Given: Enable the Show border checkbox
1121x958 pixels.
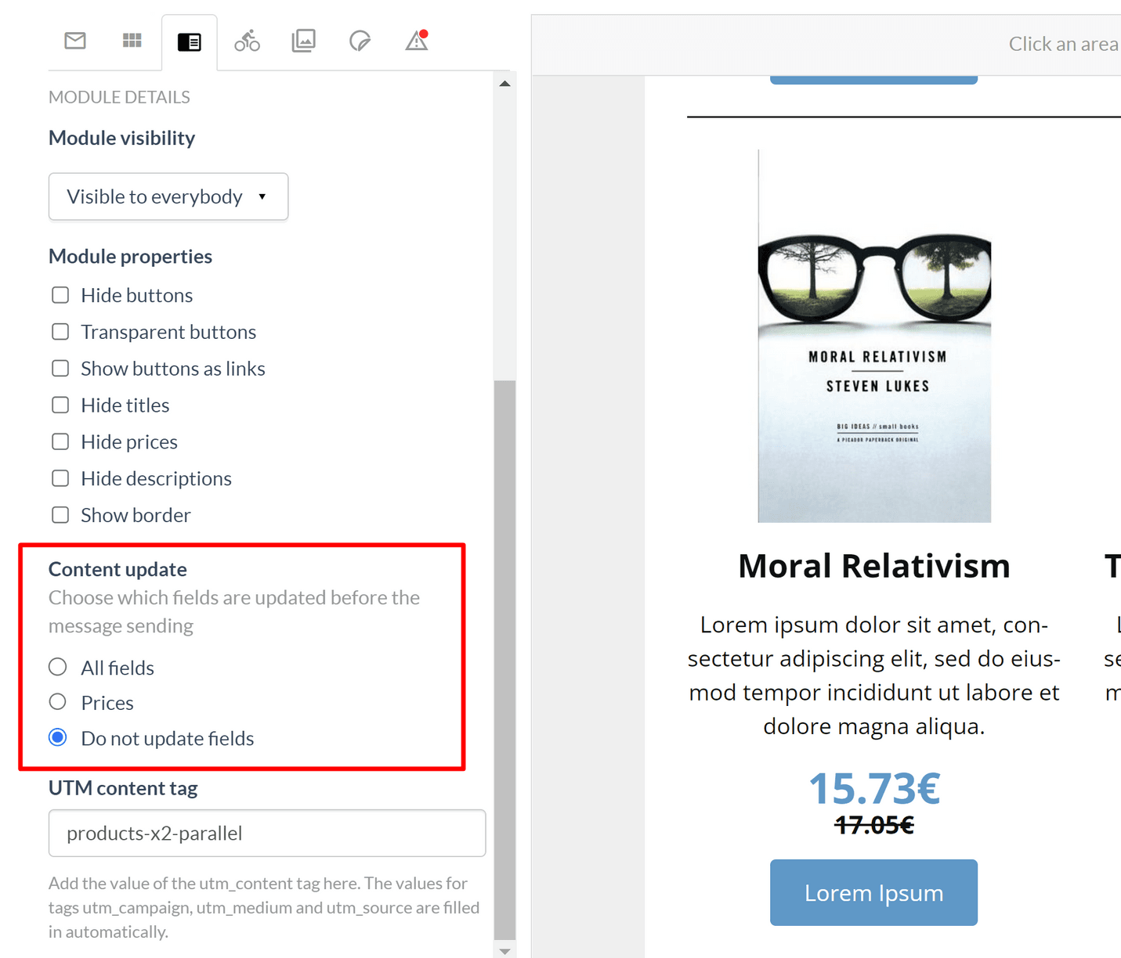Looking at the screenshot, I should (60, 515).
